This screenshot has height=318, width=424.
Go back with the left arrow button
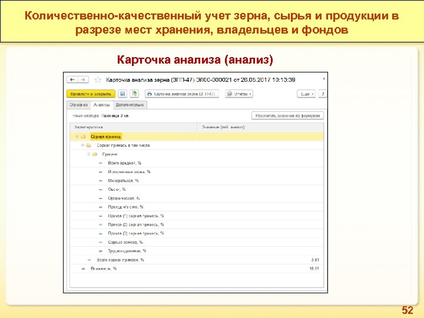pos(72,79)
